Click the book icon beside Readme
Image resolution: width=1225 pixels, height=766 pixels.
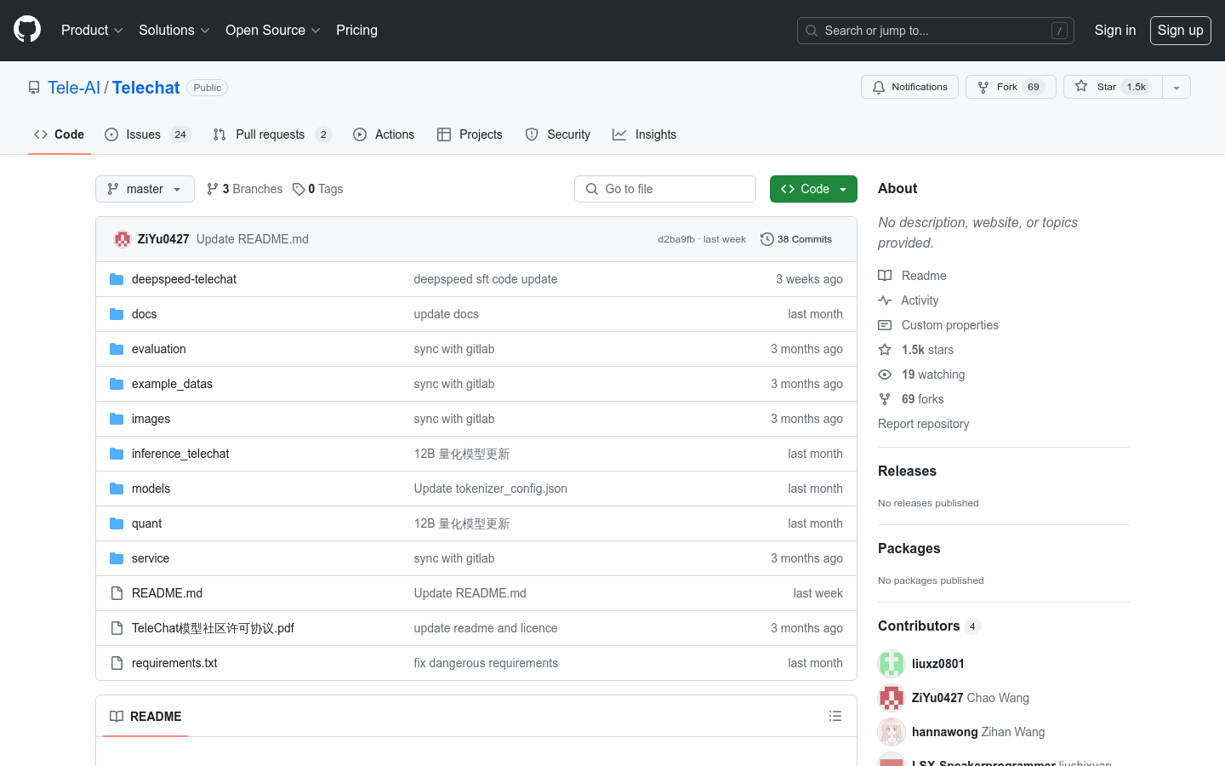coord(885,276)
